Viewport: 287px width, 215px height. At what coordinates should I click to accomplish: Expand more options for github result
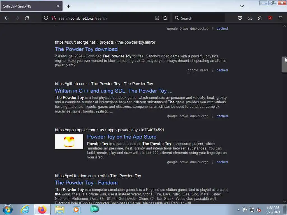(212, 116)
